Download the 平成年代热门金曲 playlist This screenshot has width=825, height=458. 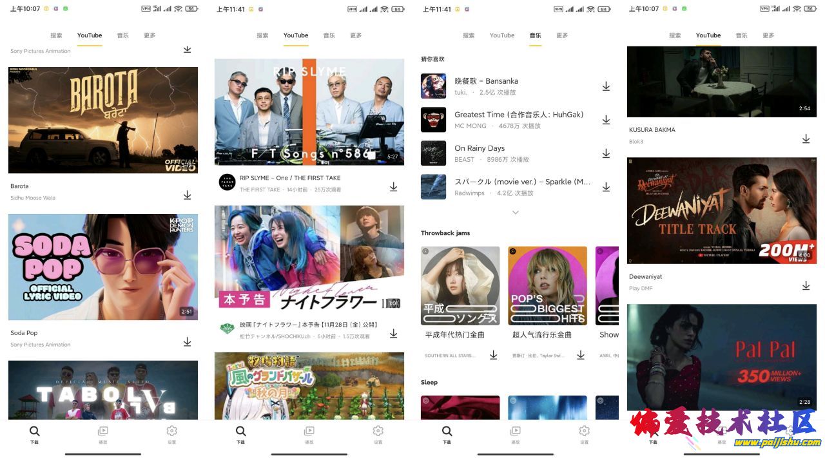[x=493, y=355]
